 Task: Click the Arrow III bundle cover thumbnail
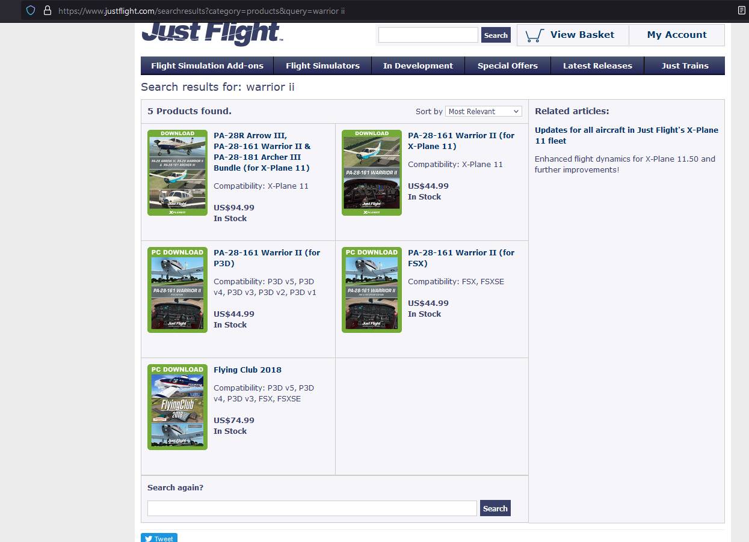click(177, 172)
